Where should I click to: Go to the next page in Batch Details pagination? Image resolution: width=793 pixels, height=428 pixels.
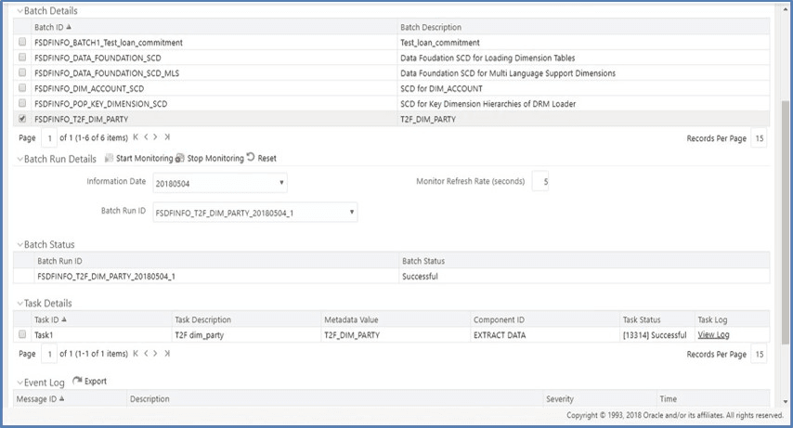(x=155, y=137)
